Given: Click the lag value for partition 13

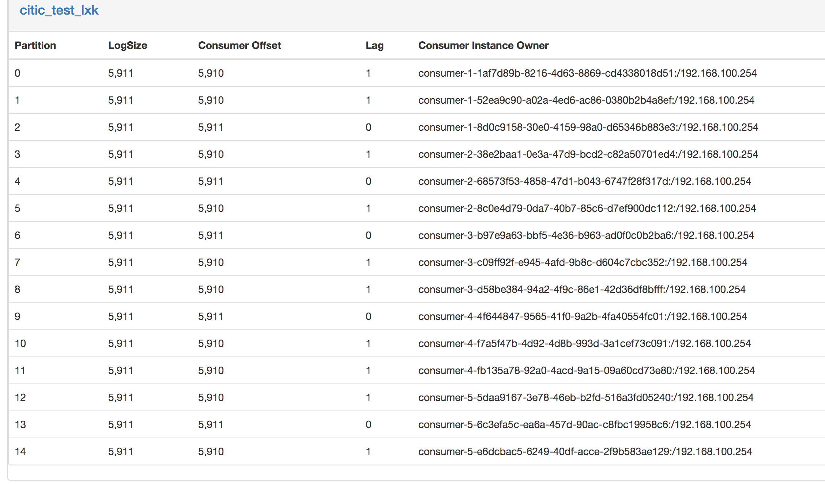Looking at the screenshot, I should 368,424.
